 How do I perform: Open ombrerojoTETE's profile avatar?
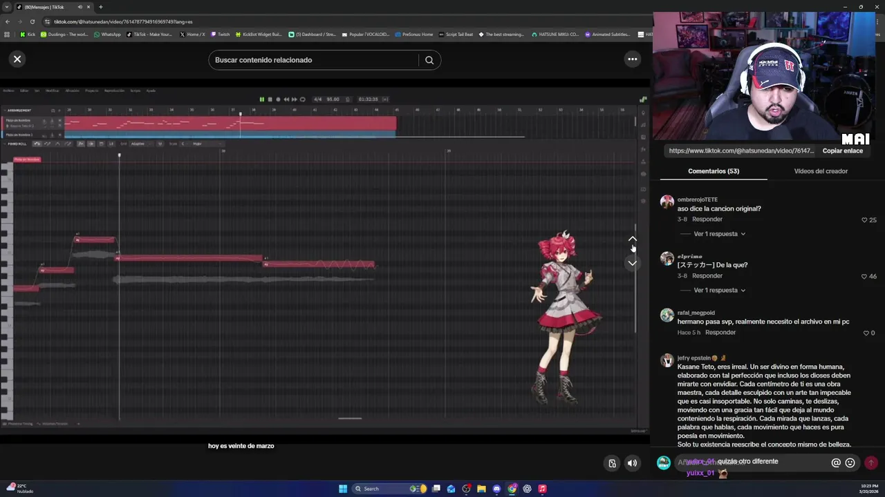(667, 202)
